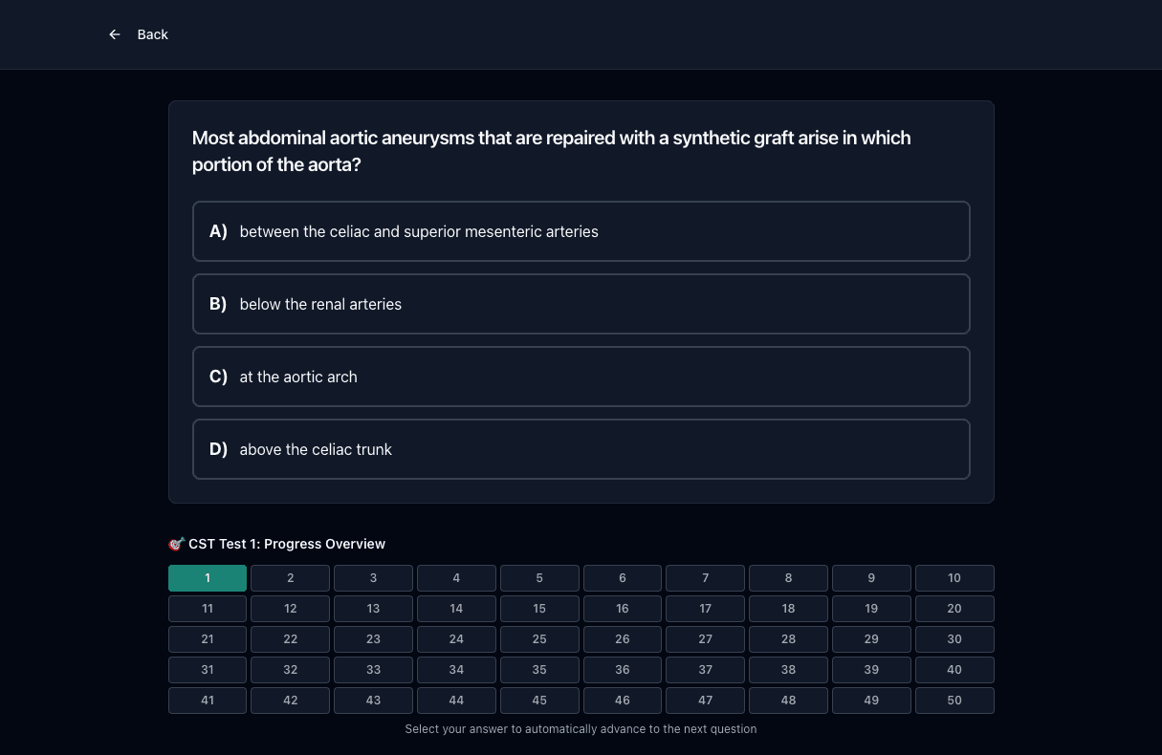Viewport: 1162px width, 755px height.
Task: Select answer D above the celiac trunk
Action: click(581, 449)
